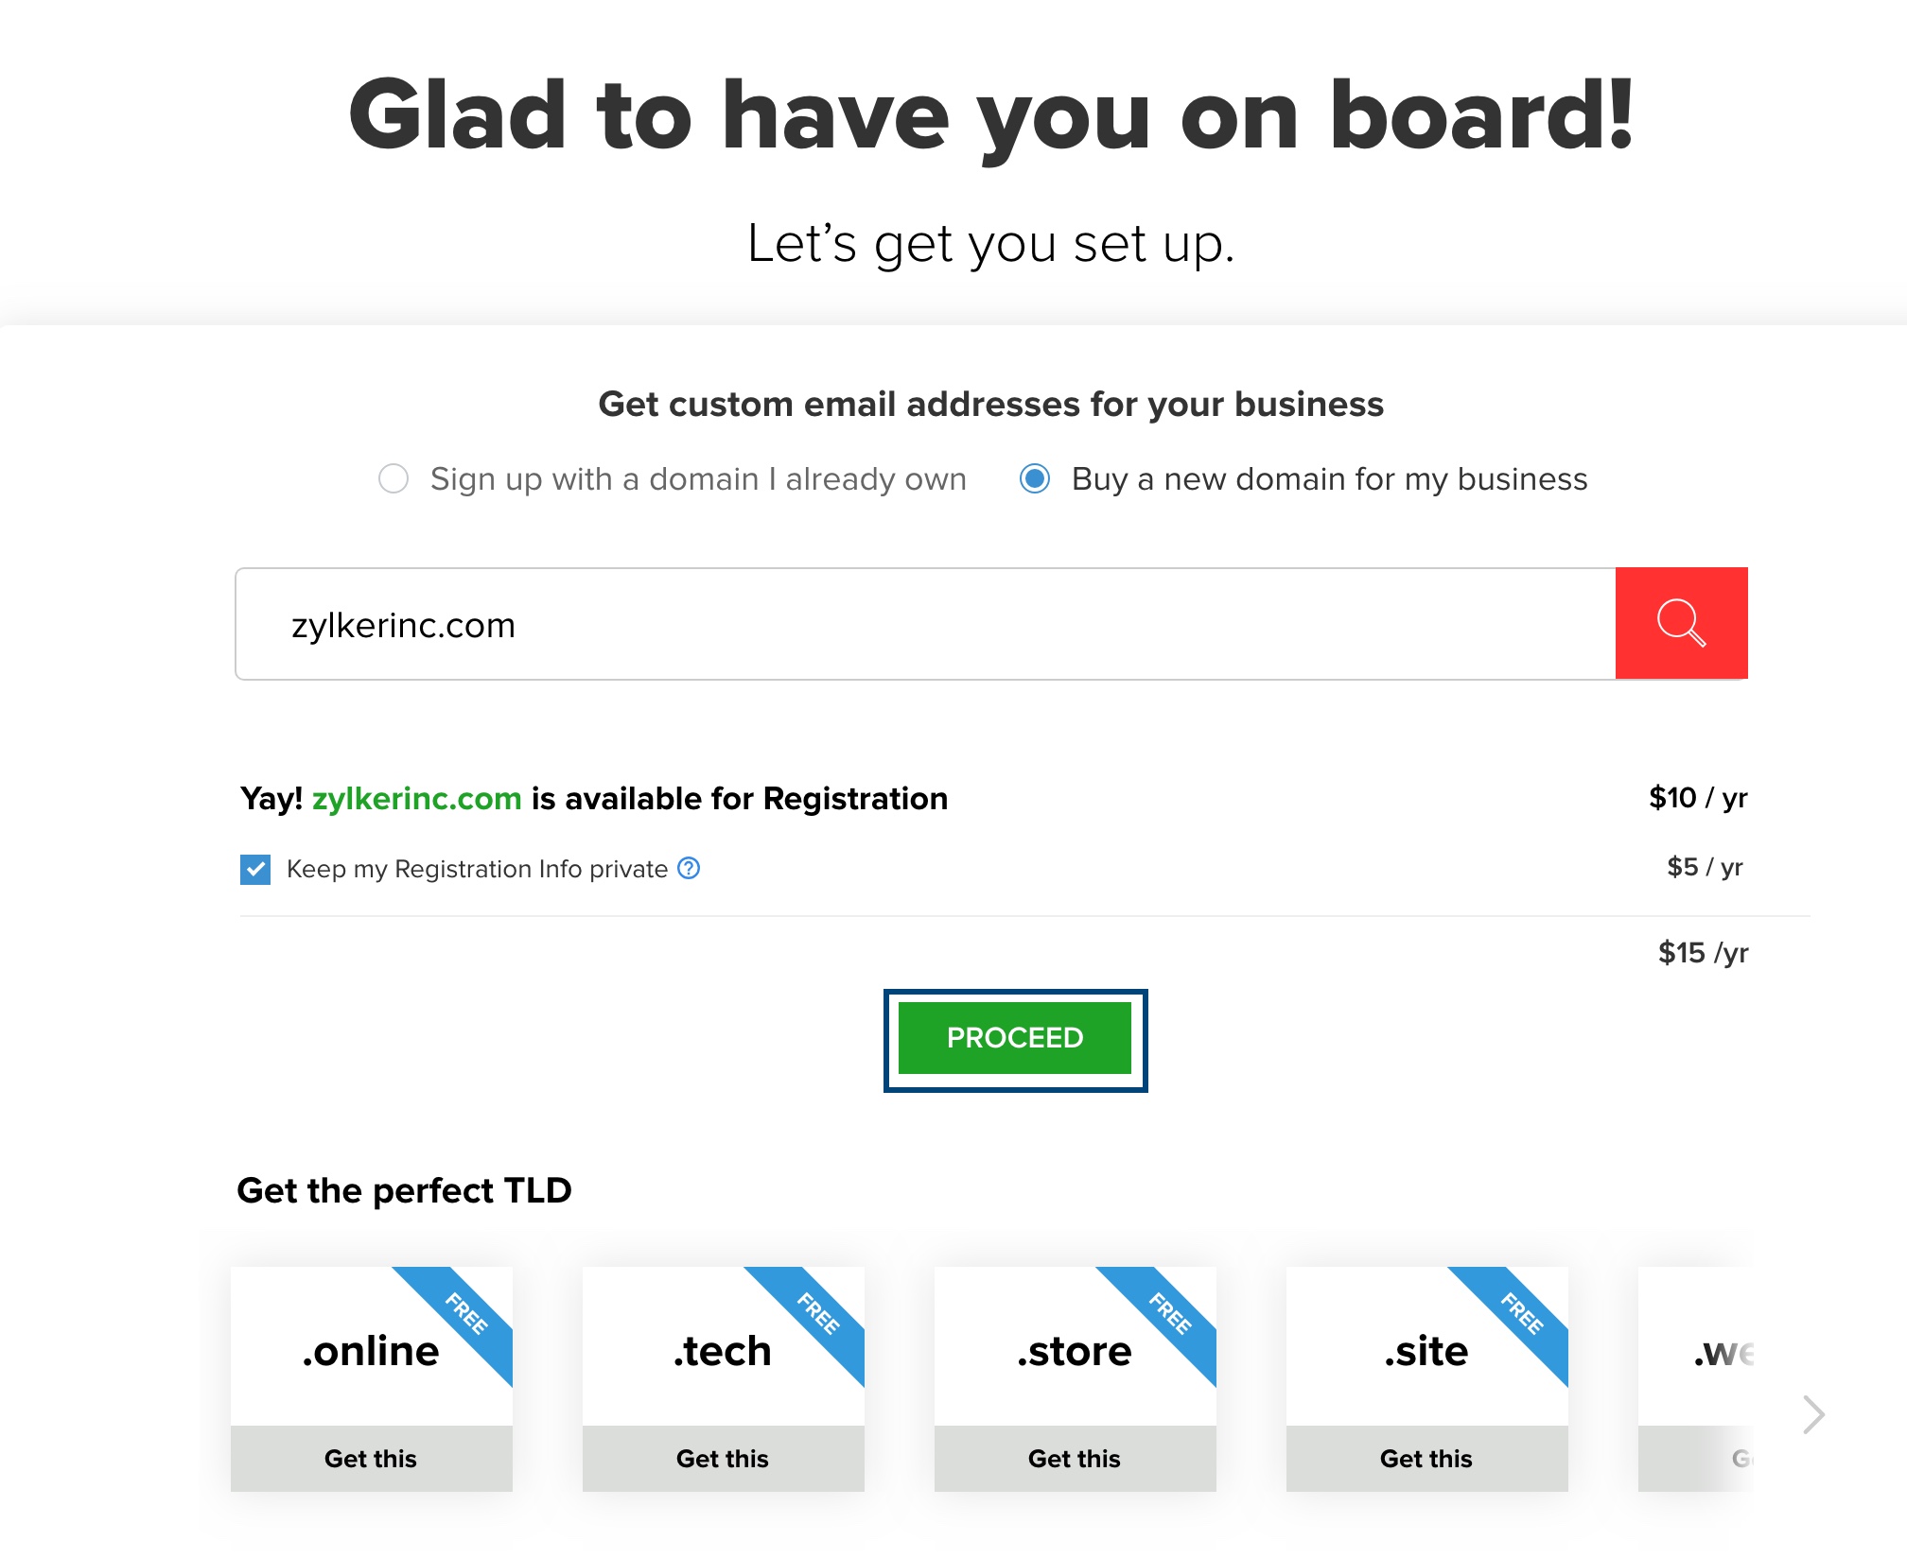Screen dimensions: 1907x1558
Task: Select the .tech TLD card
Action: [x=723, y=1352]
